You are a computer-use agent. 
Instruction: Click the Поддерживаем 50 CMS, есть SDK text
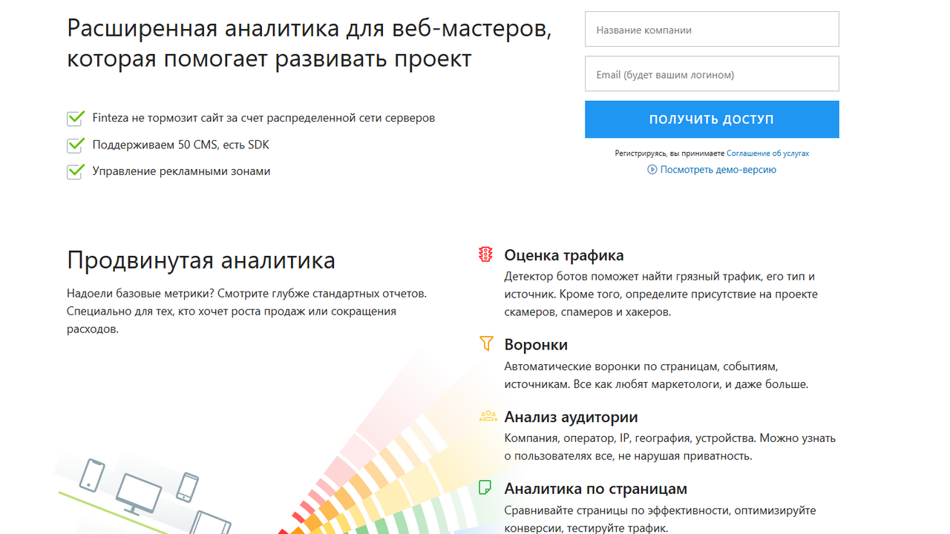point(181,145)
